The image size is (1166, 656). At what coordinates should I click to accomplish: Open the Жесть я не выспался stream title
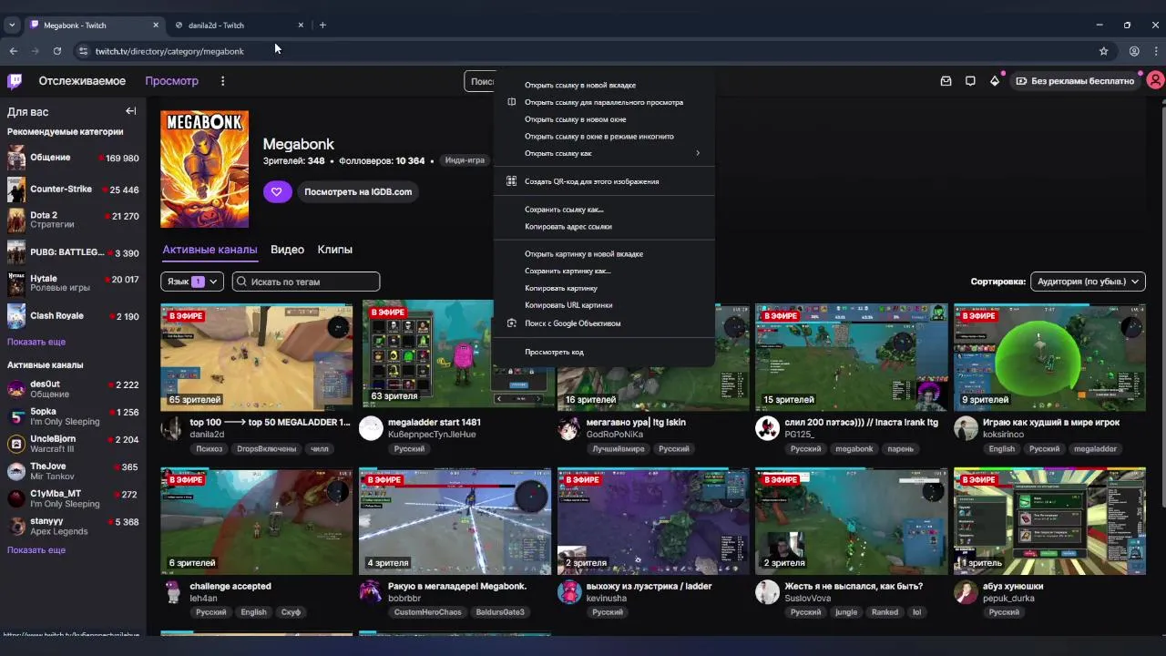tap(854, 586)
